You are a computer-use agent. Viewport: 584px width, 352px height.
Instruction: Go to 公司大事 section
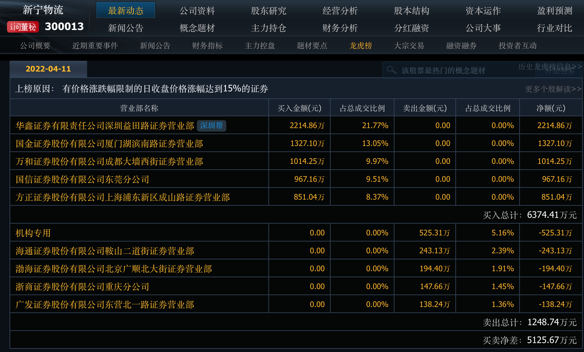tap(483, 28)
